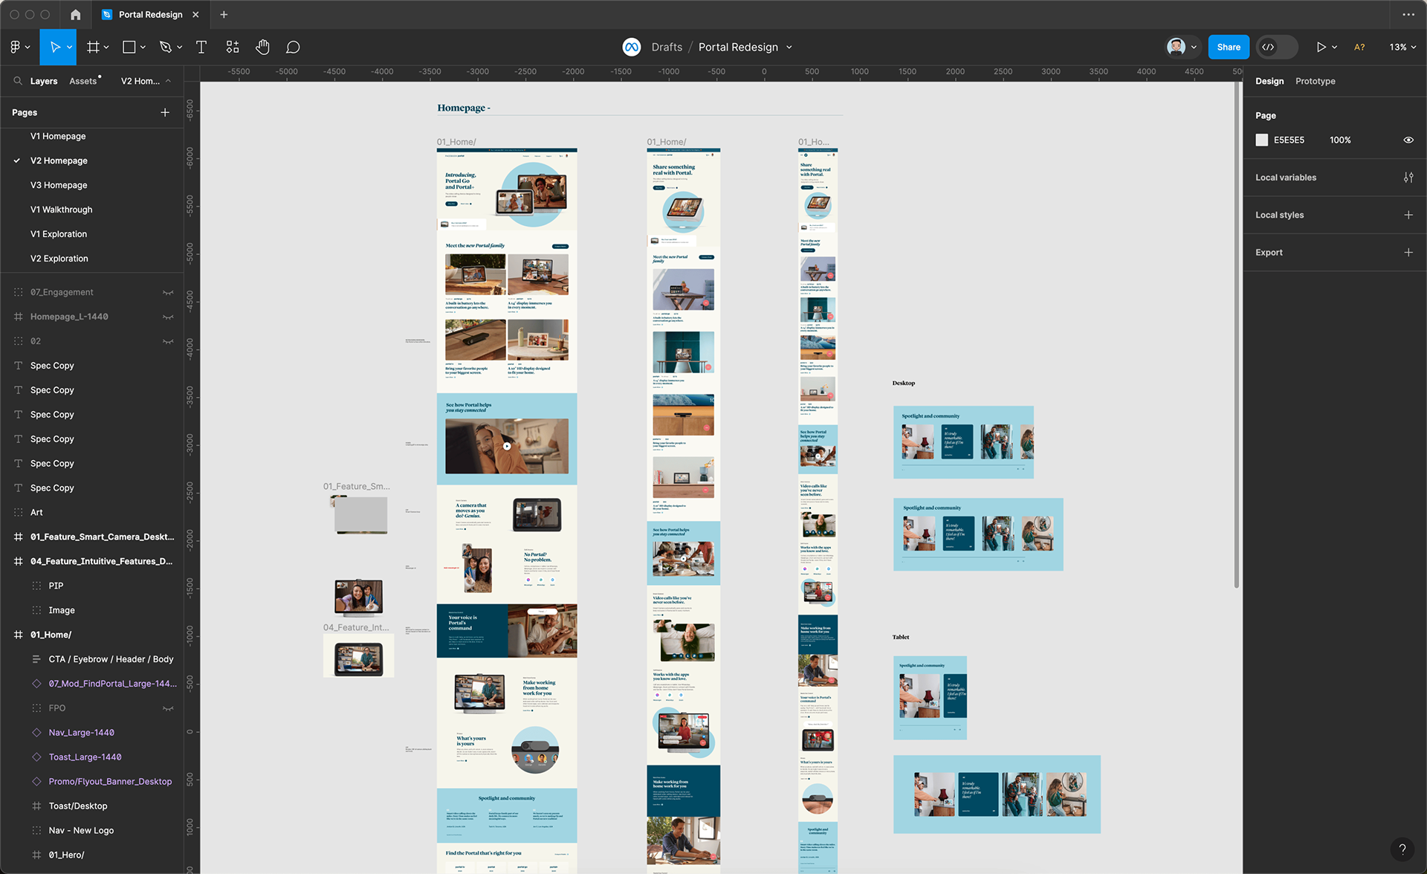Present the prototype with the play icon
The image size is (1427, 874).
pos(1321,47)
